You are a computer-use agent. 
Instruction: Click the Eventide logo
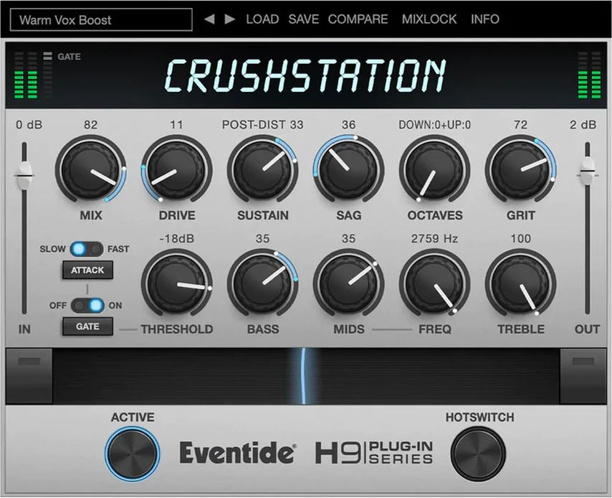pos(237,453)
